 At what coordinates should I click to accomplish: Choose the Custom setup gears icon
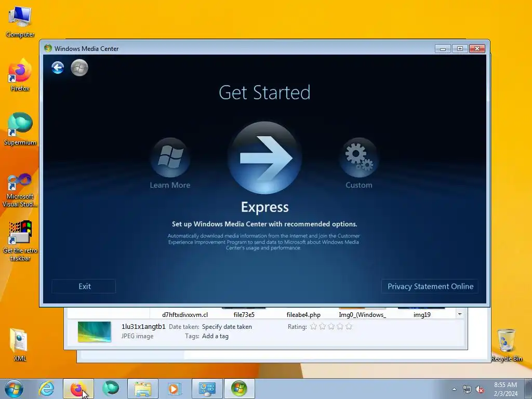click(x=359, y=158)
